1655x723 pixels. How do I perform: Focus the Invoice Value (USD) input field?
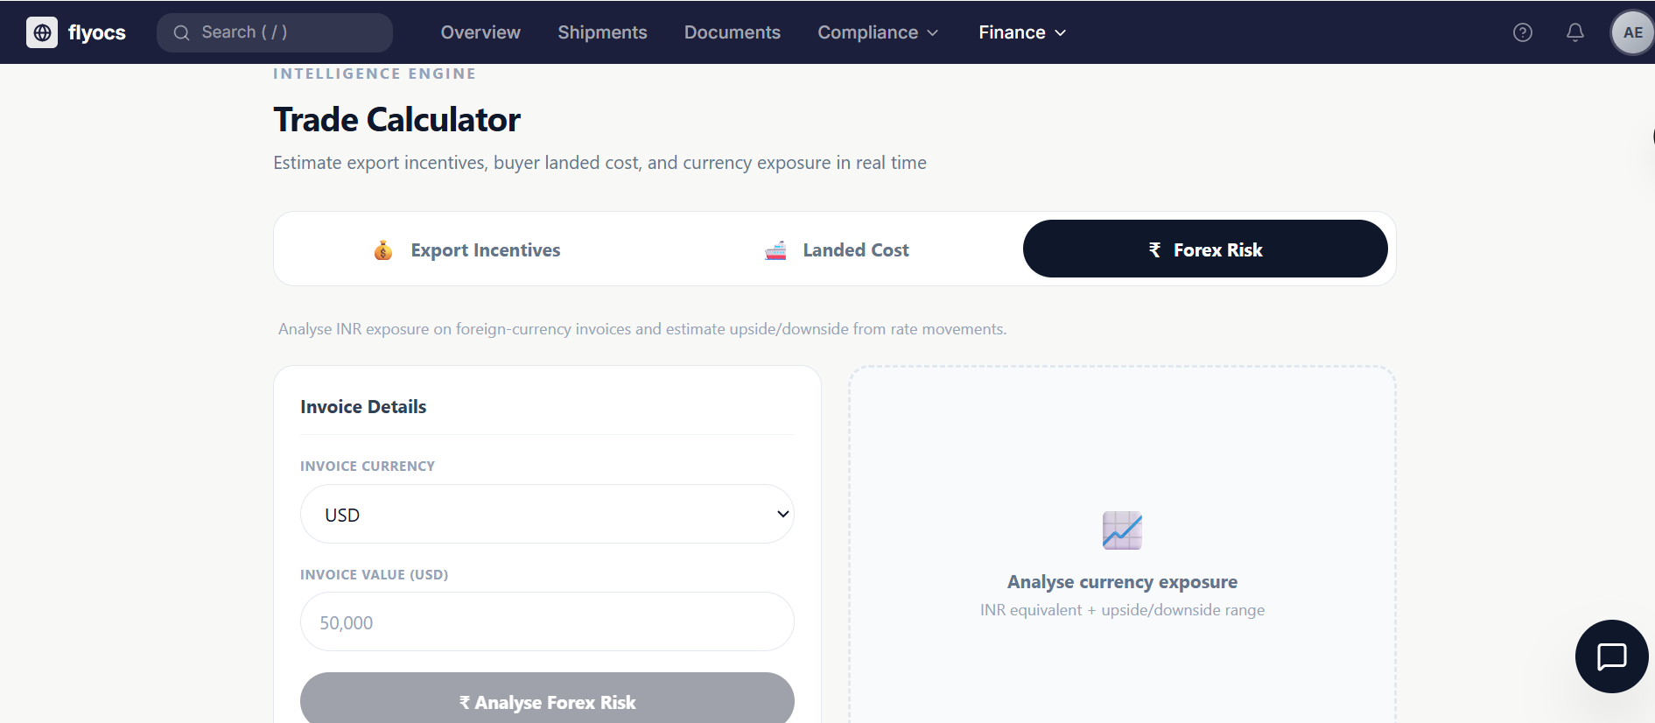pos(547,621)
